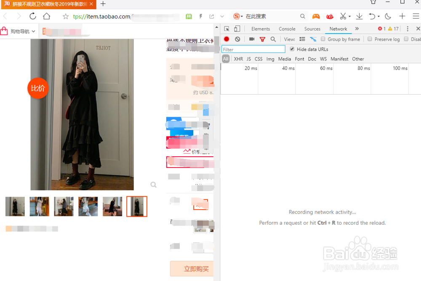Filter network requests by JS
Viewport: 421px width, 281px height.
pos(249,59)
